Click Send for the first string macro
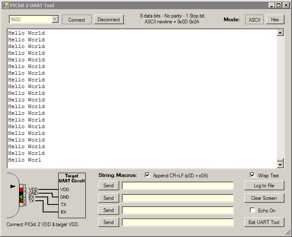Screen dimensions: 292x237 coord(109,186)
